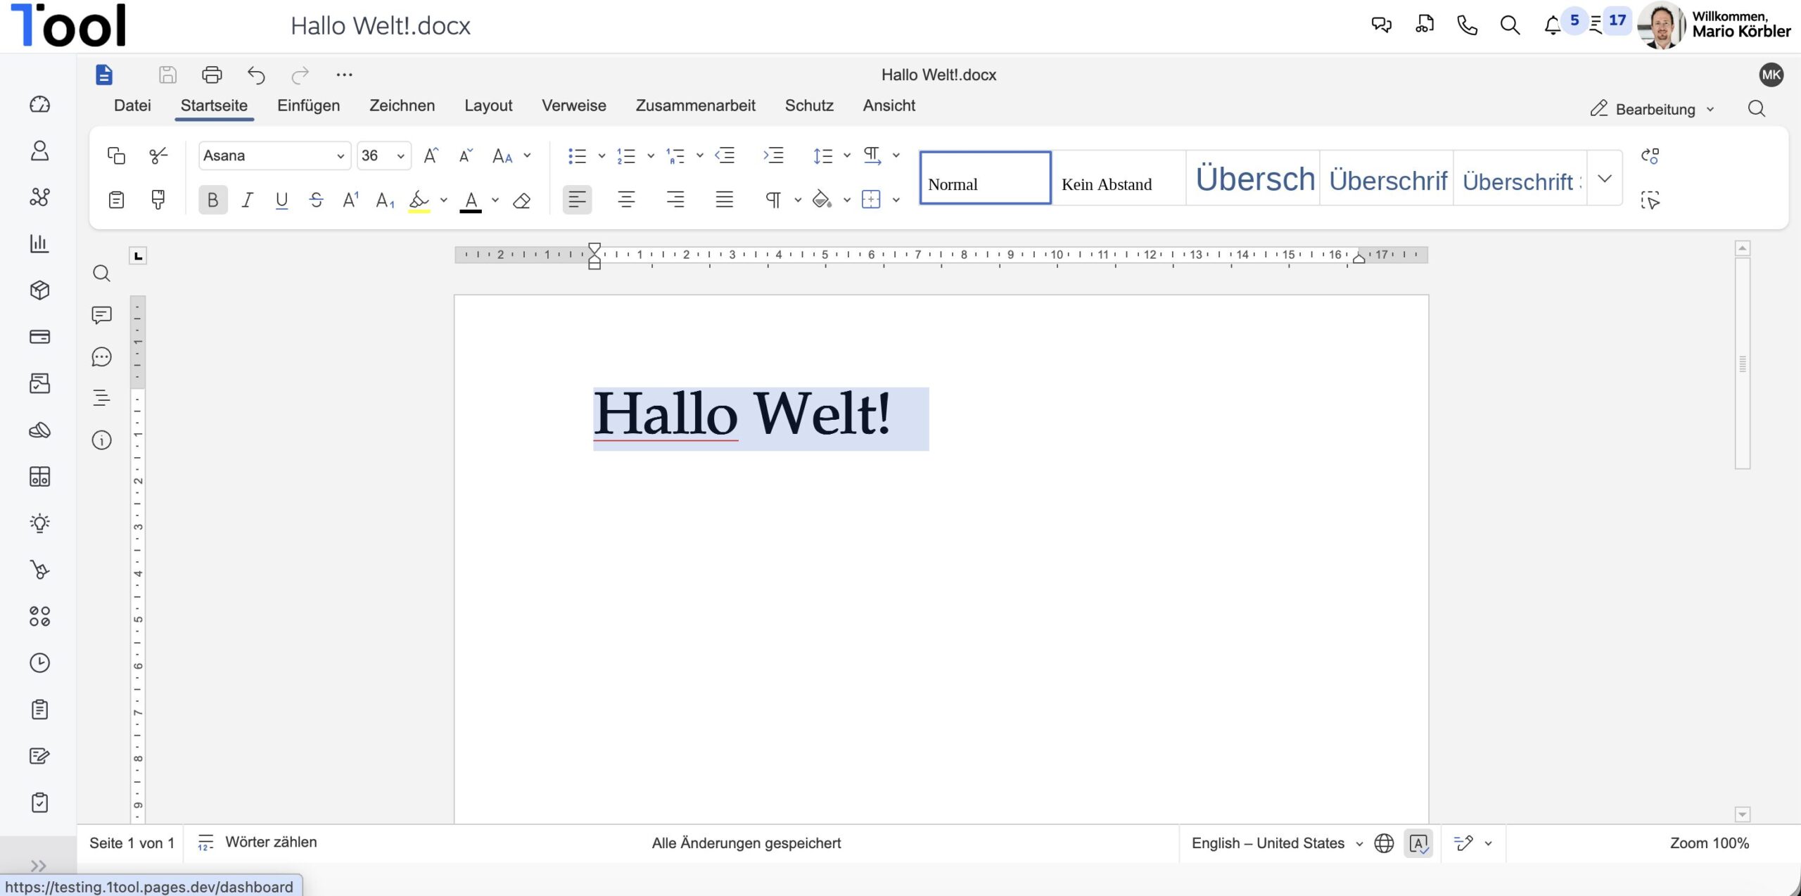
Task: Click the strikethrough formatting icon
Action: 316,200
